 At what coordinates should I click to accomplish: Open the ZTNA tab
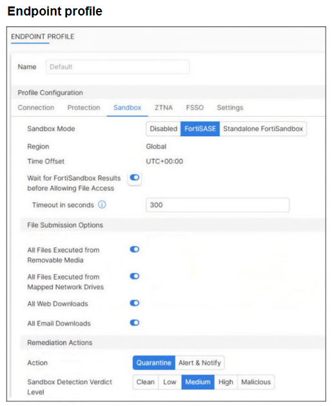pos(163,107)
